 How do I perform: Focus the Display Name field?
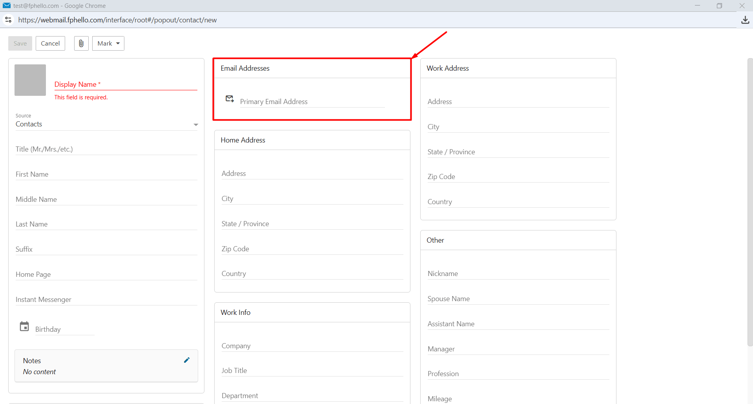[x=126, y=84]
